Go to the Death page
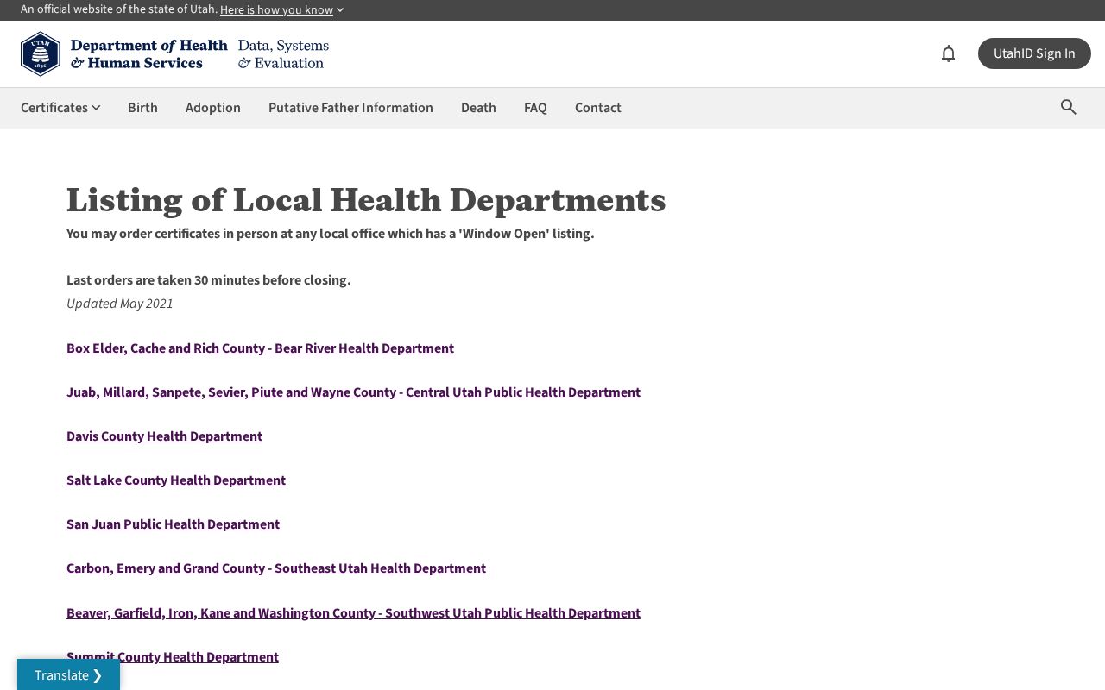1105x690 pixels. (x=478, y=107)
